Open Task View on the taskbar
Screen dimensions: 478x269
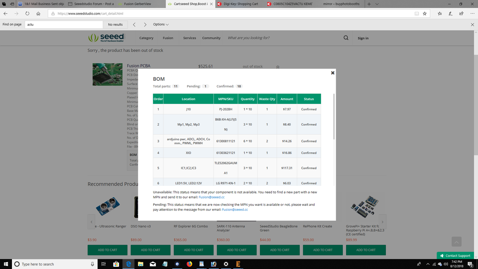coord(104,264)
